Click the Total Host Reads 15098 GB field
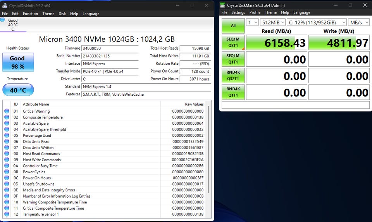 [x=195, y=48]
